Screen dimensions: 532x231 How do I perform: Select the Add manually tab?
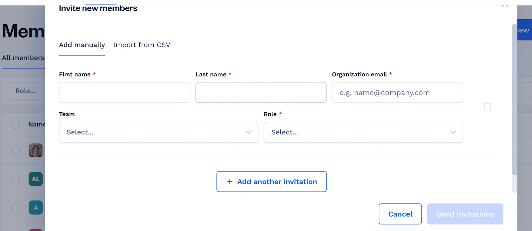tap(82, 45)
